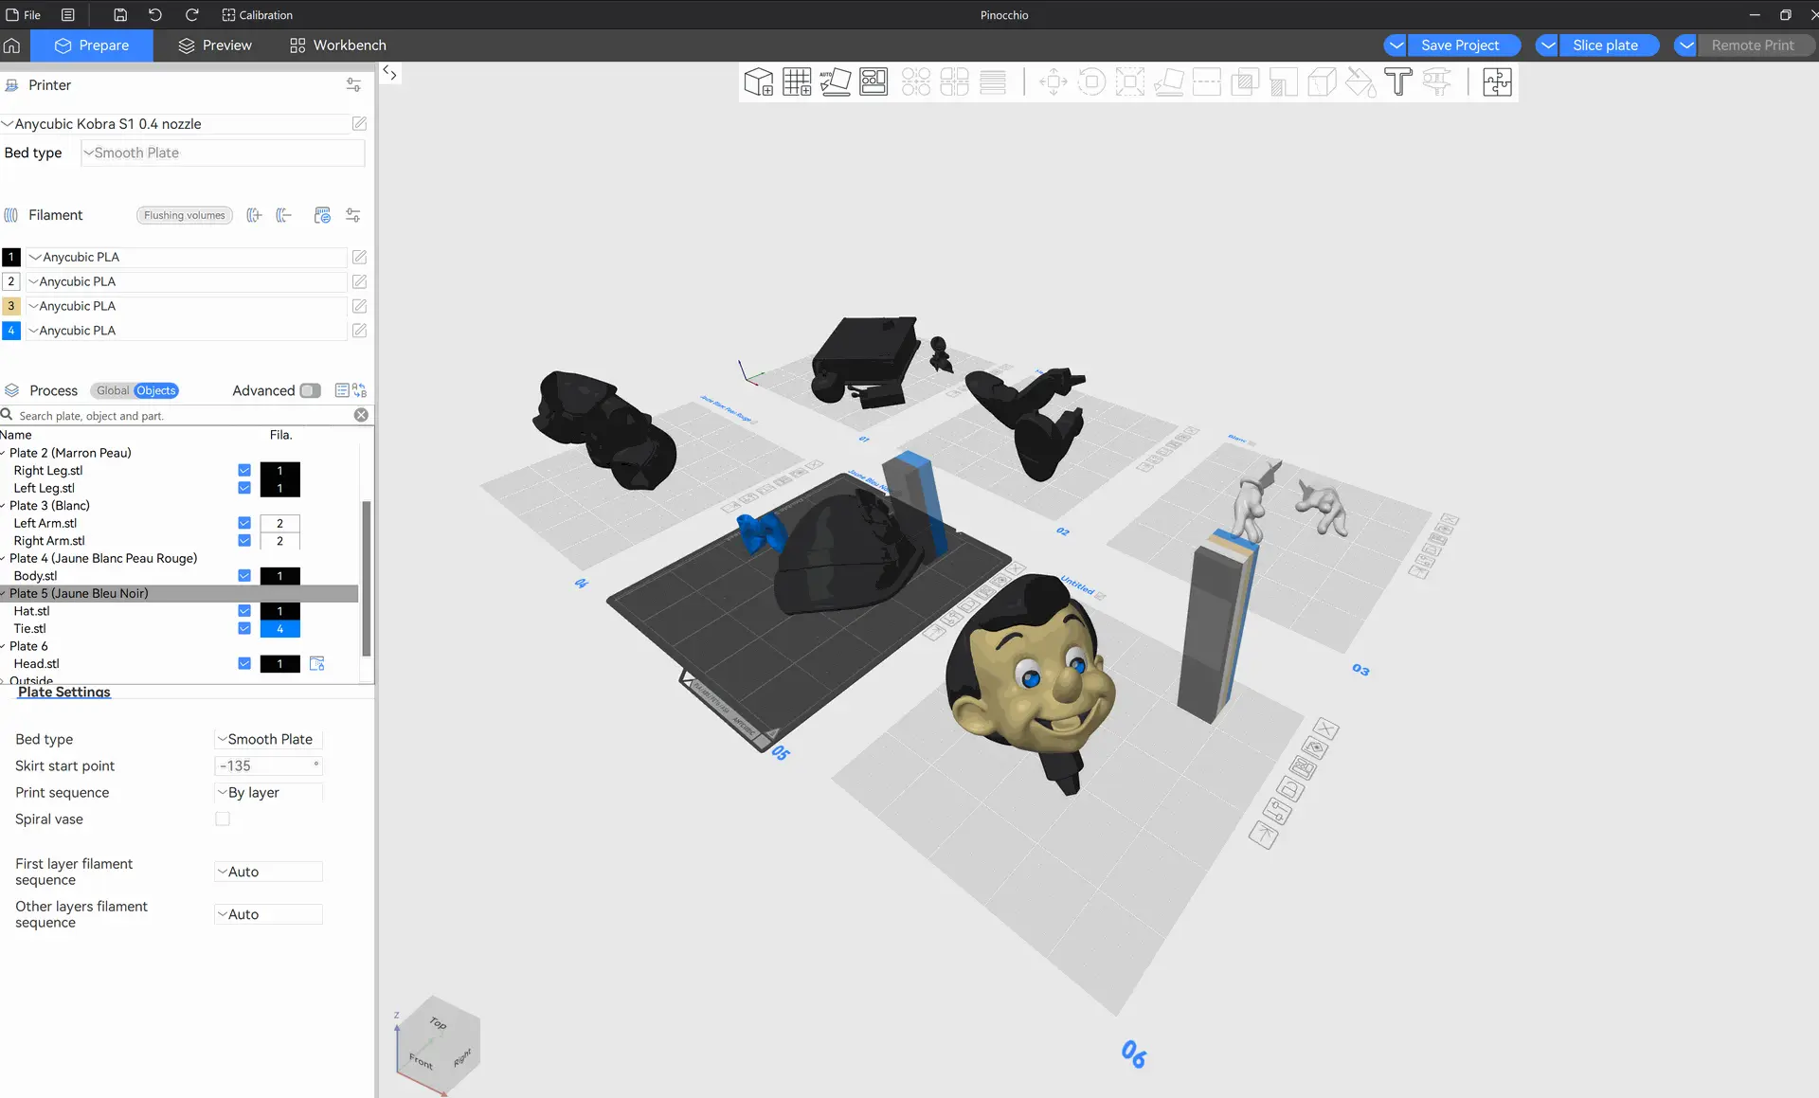The height and width of the screenshot is (1098, 1819).
Task: Click the add filament icon
Action: 254,216
